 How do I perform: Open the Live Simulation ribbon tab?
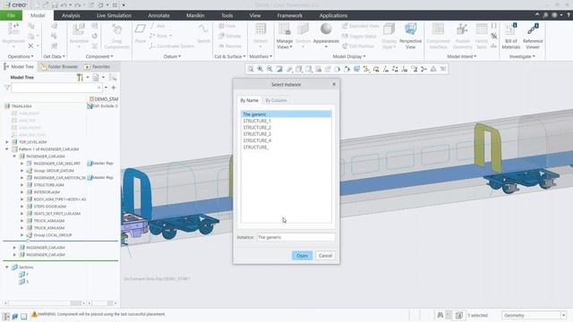click(114, 15)
